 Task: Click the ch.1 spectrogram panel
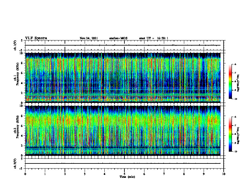(x=123, y=78)
